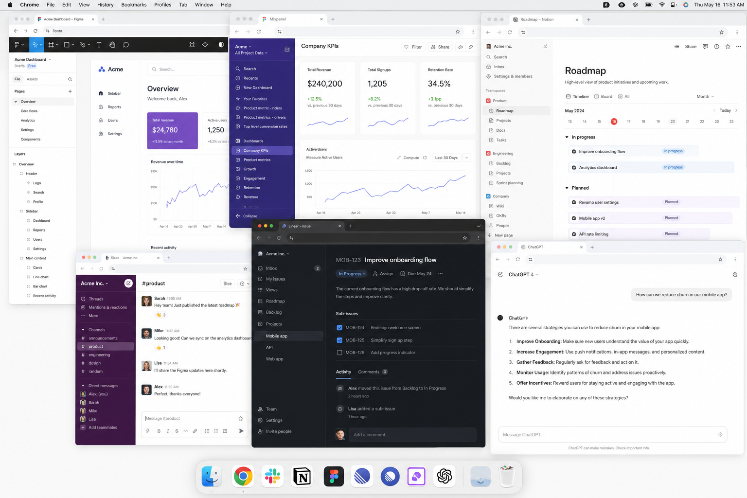Select the 16 date marker in Notion timeline
This screenshot has width=747, height=498.
[614, 122]
